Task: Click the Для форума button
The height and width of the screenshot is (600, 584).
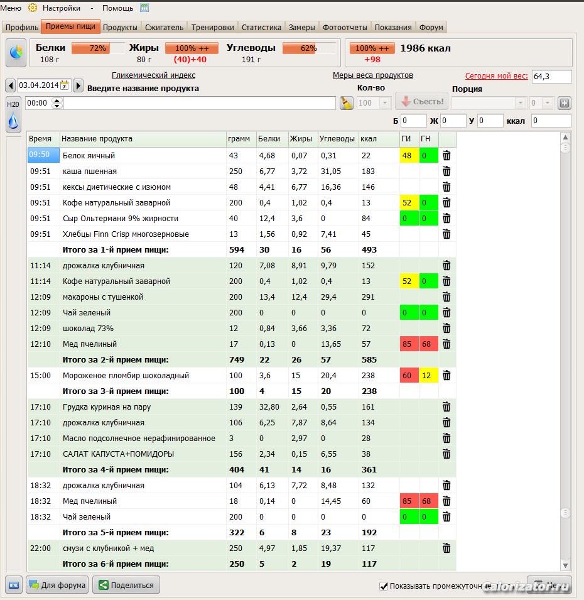Action: [57, 585]
